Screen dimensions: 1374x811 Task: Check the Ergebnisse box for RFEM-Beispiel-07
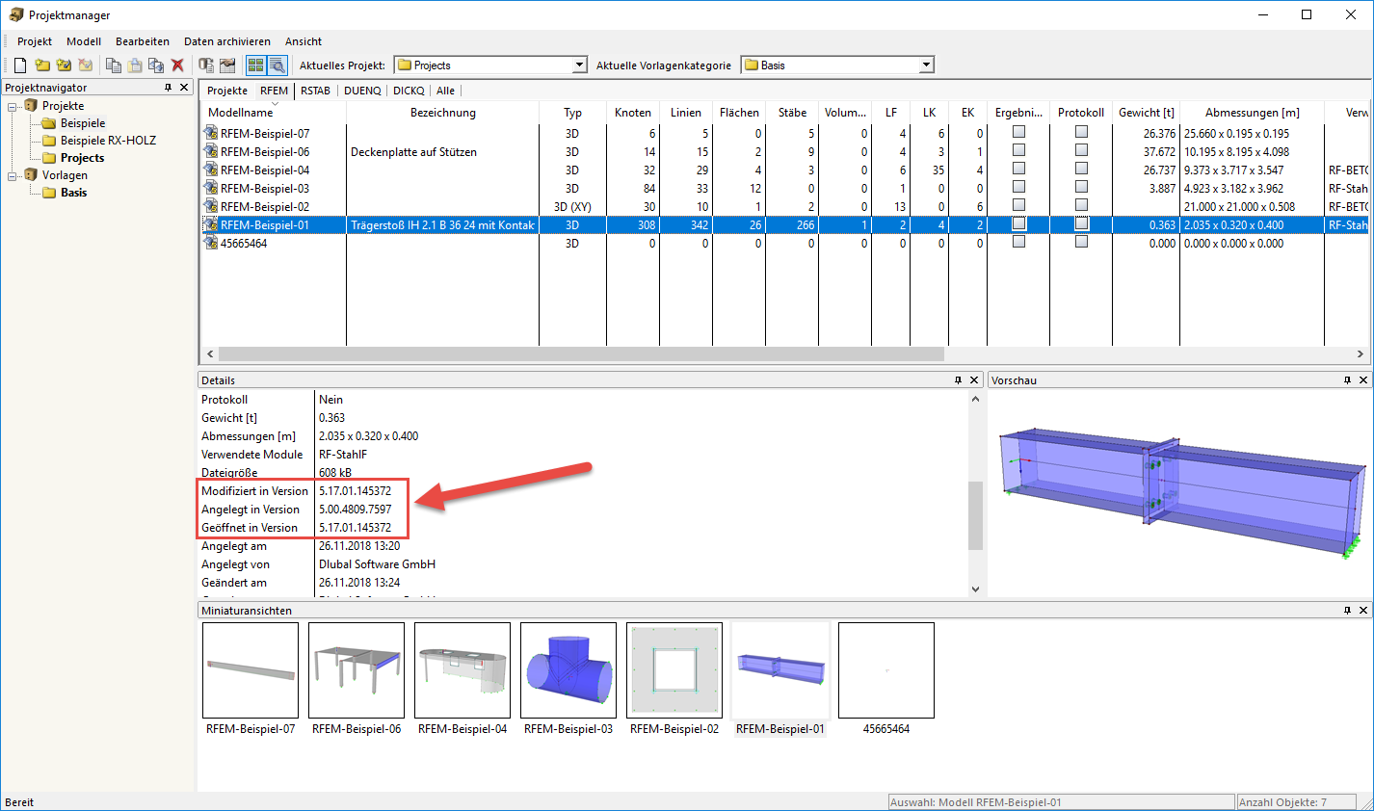(x=1017, y=132)
